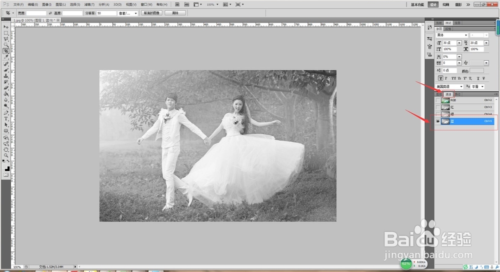
Task: Open the language dropdown 美国英语
Action: coord(449,86)
